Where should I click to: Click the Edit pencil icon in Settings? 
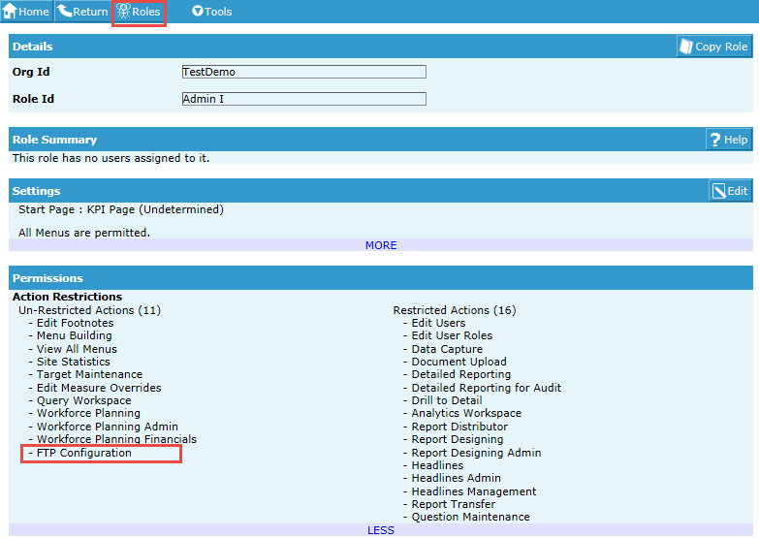pyautogui.click(x=719, y=191)
